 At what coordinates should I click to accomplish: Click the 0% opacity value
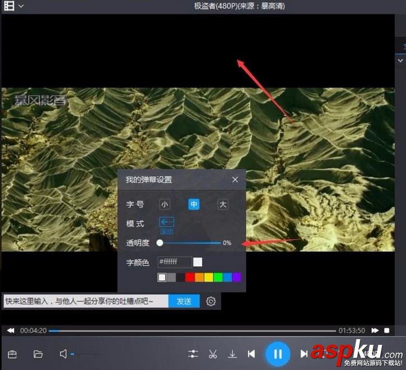pos(227,243)
